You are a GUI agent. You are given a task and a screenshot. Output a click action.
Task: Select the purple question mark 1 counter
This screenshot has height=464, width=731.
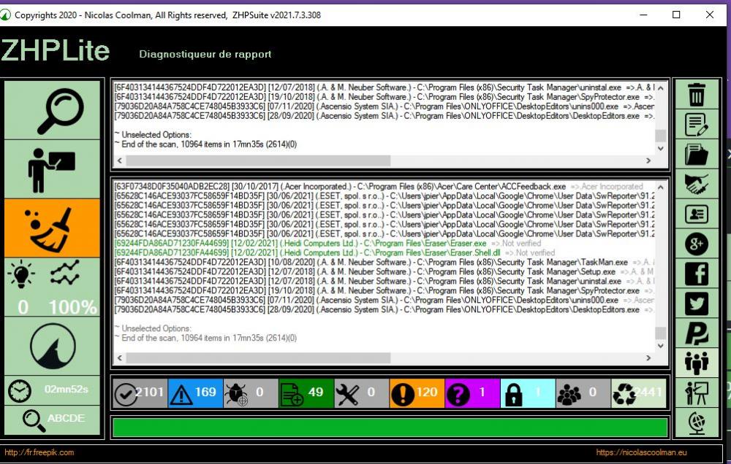point(472,393)
